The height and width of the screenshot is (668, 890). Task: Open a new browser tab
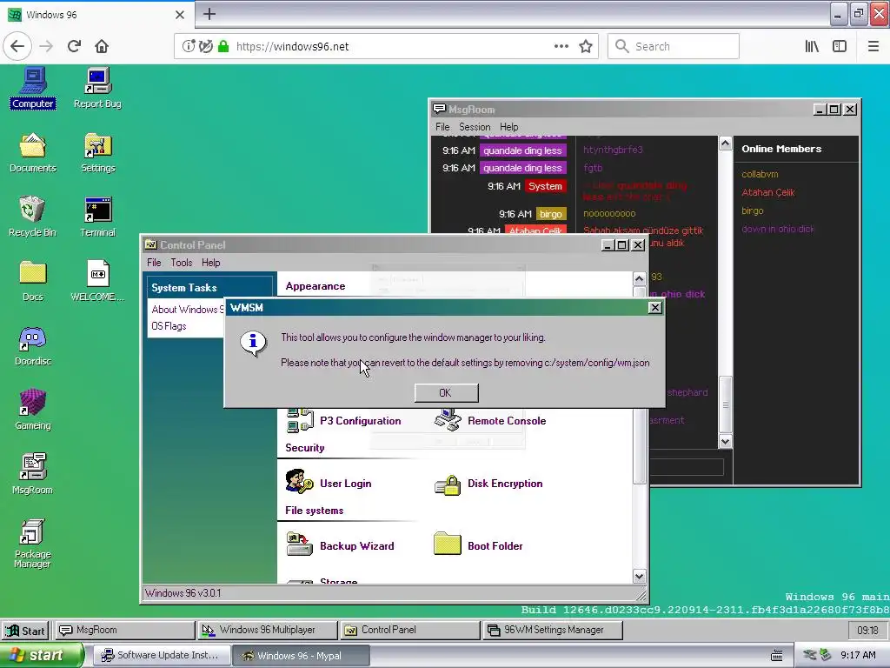click(x=209, y=14)
